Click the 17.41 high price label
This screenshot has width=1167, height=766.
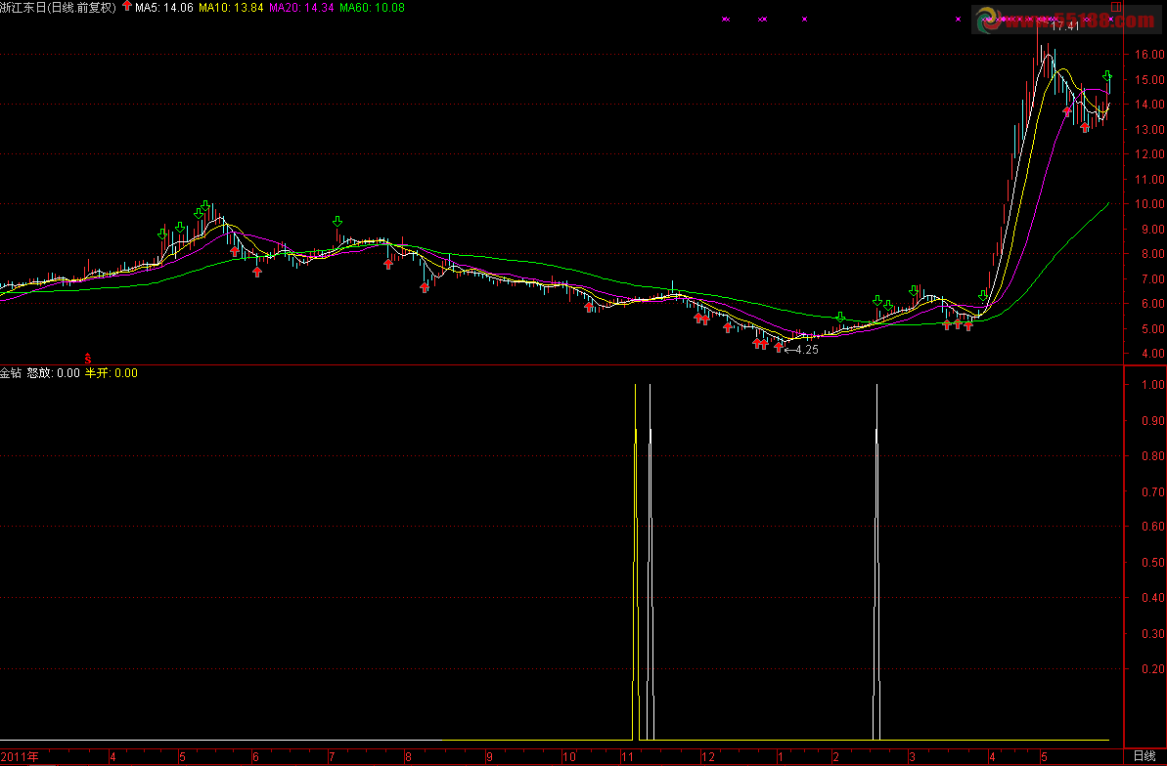click(1065, 26)
